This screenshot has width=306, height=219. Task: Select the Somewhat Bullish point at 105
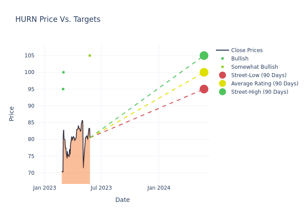(90, 56)
